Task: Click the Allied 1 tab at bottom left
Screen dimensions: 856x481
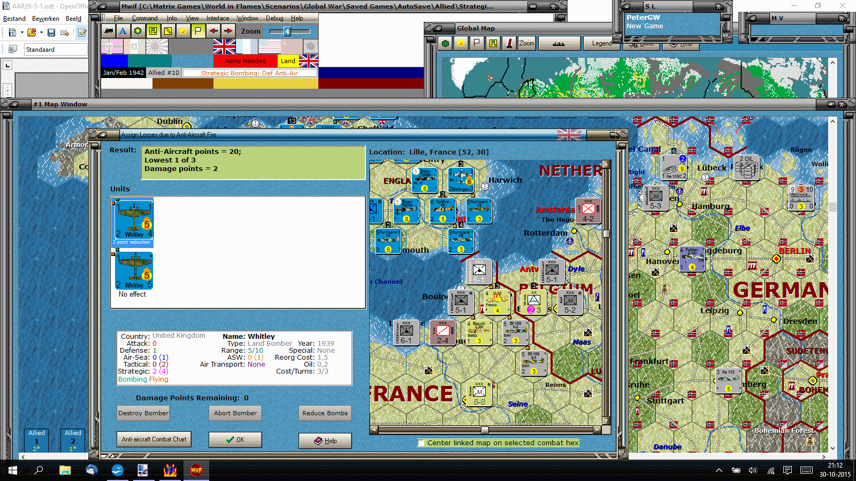Action: pyautogui.click(x=36, y=440)
